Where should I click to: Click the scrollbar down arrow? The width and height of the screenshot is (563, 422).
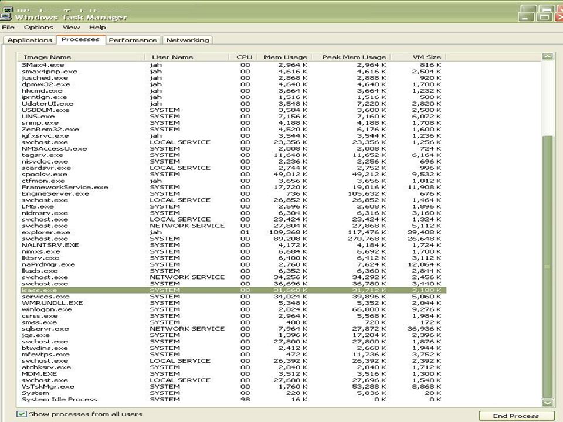(x=548, y=402)
